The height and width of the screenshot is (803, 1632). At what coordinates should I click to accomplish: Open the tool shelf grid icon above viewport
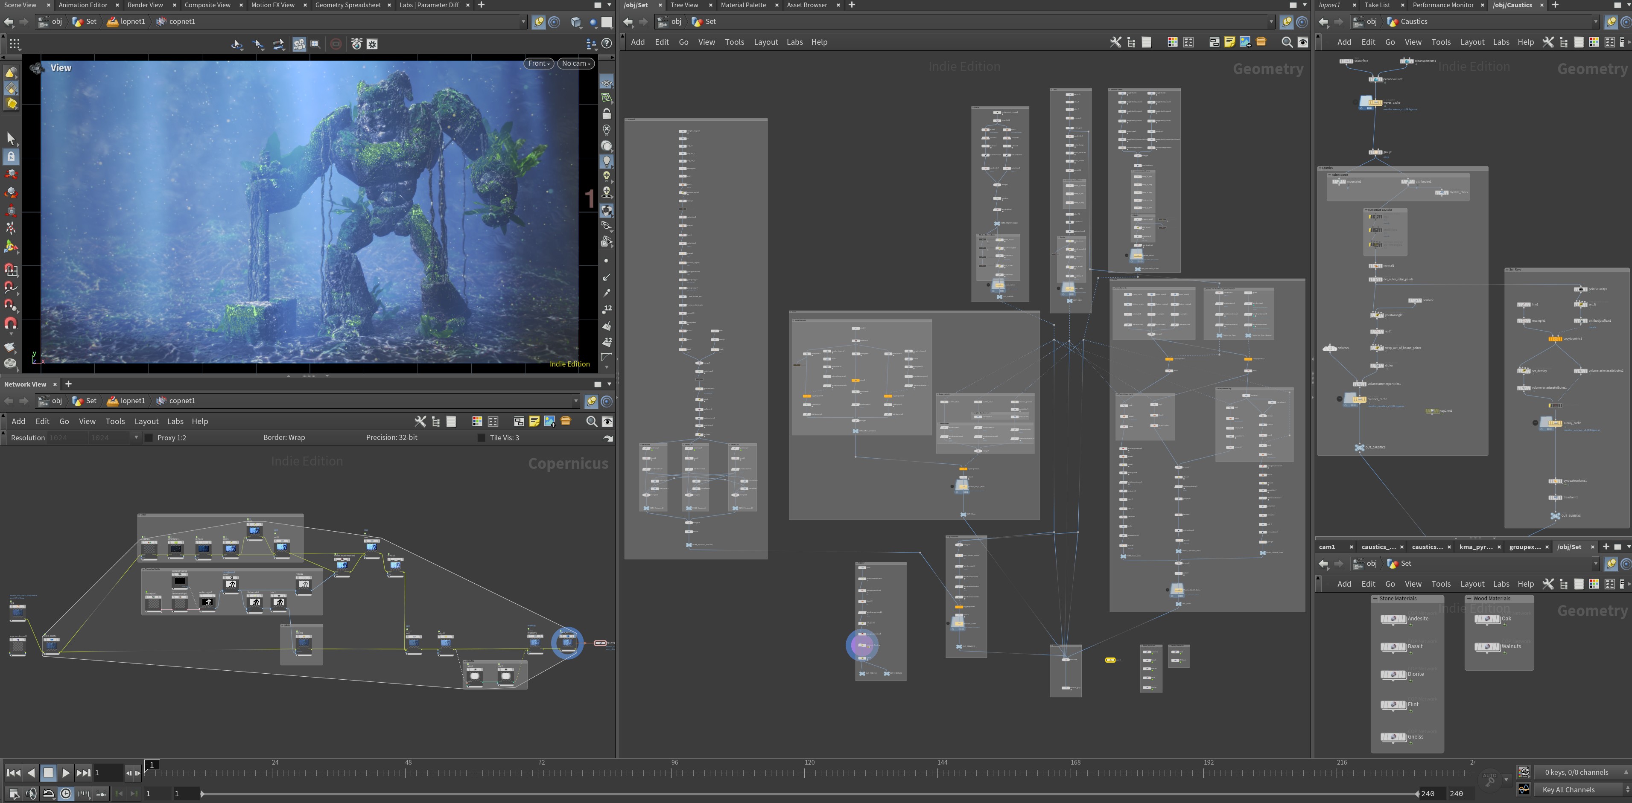pos(15,44)
